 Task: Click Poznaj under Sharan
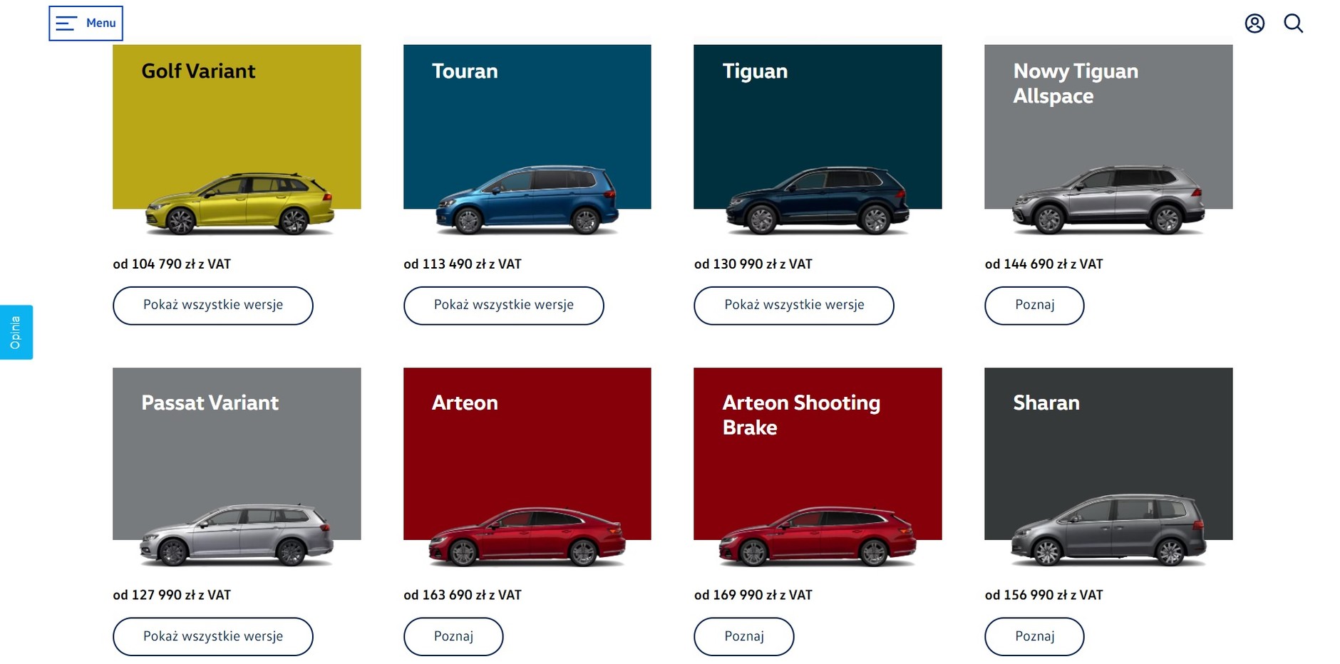pos(1034,636)
